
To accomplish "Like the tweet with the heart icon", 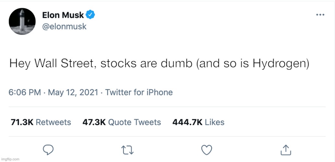I will 207,149.
